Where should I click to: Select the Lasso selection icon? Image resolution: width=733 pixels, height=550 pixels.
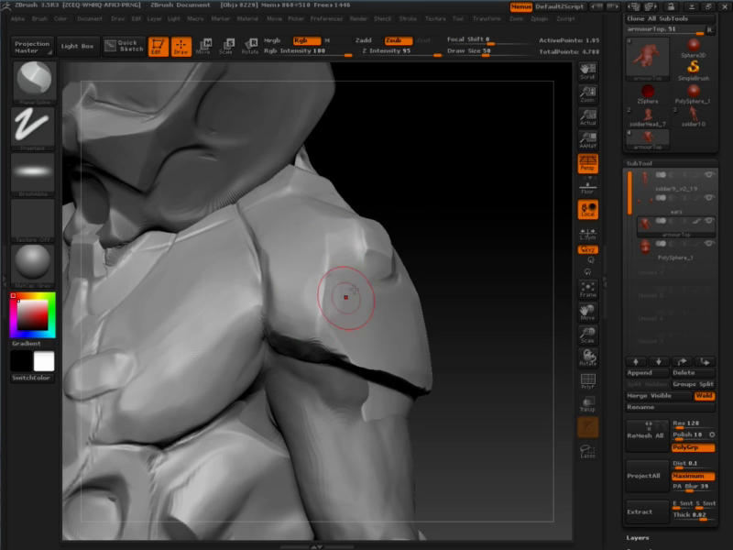click(x=587, y=450)
